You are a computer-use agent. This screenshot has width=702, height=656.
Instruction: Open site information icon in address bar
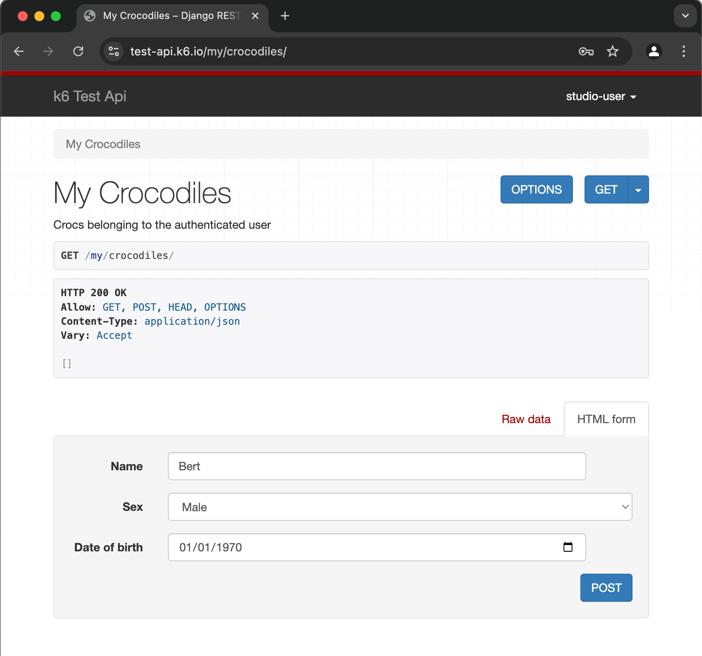coord(114,51)
